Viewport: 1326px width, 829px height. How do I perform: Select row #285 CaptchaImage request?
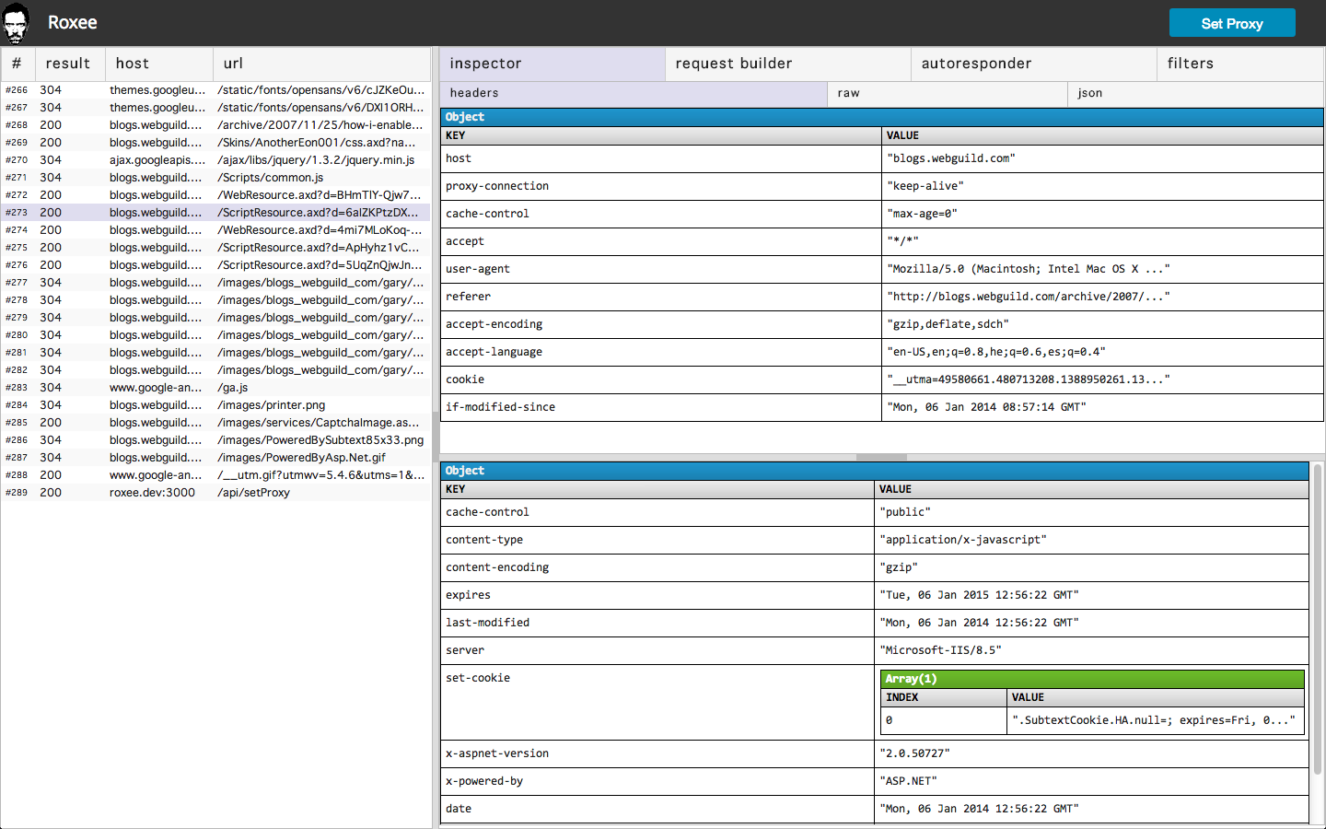click(x=215, y=423)
